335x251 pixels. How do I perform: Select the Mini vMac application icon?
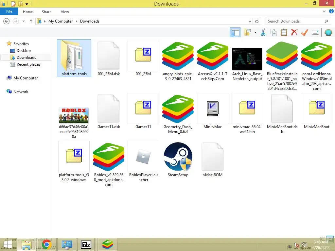point(213,109)
